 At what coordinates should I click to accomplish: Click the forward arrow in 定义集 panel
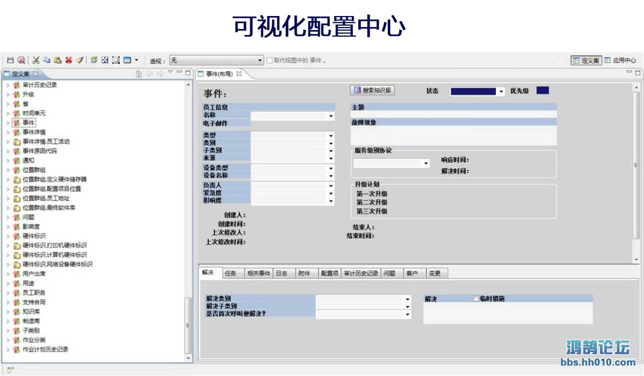point(160,73)
